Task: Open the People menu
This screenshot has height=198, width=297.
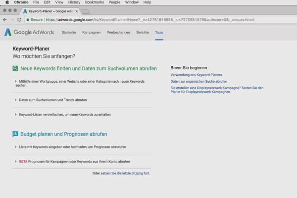Action: coord(114,2)
